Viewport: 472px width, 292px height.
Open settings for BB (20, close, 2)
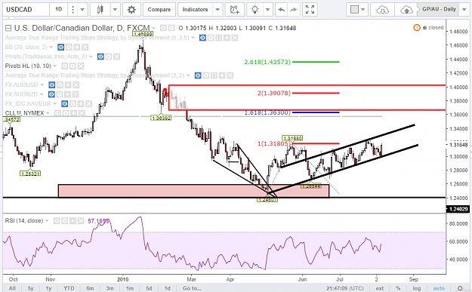tap(69, 48)
